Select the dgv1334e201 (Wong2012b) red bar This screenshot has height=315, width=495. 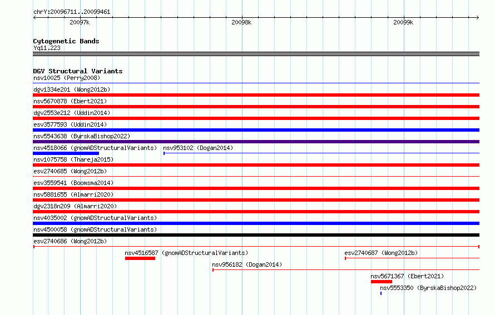pos(256,95)
